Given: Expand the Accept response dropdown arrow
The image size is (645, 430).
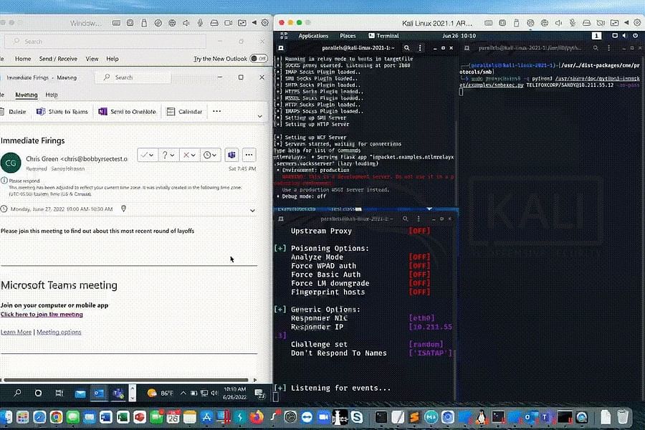Looking at the screenshot, I should 150,155.
